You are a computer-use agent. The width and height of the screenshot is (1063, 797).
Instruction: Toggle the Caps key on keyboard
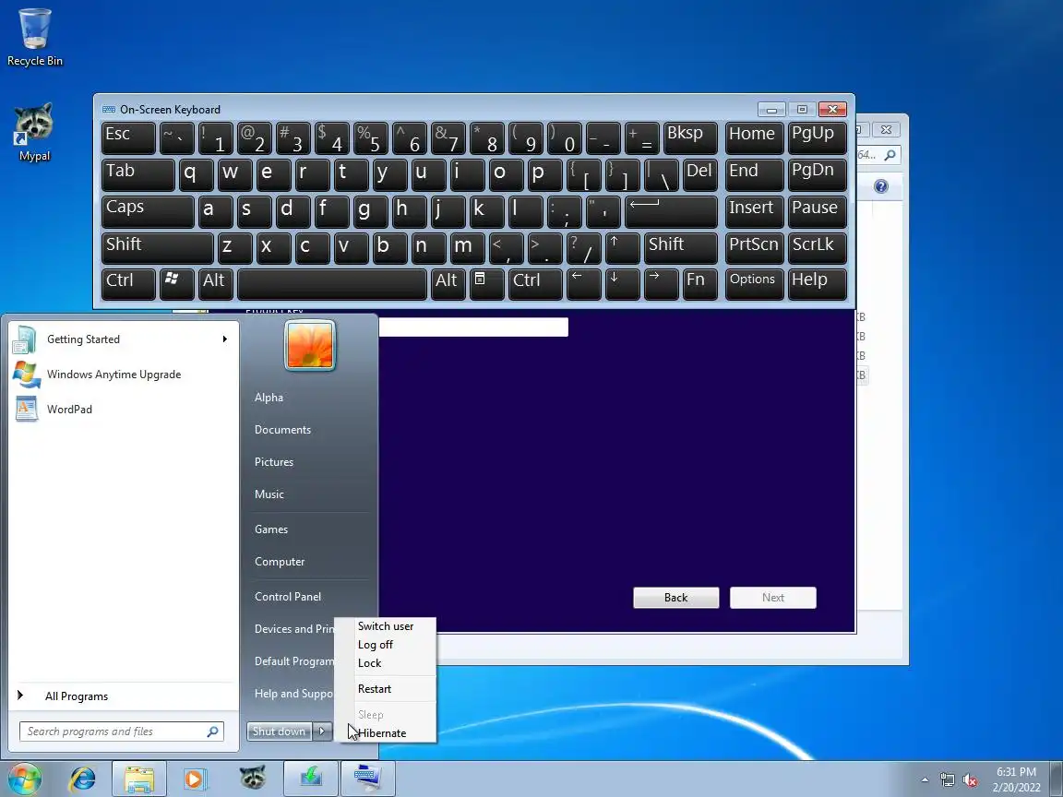(148, 210)
